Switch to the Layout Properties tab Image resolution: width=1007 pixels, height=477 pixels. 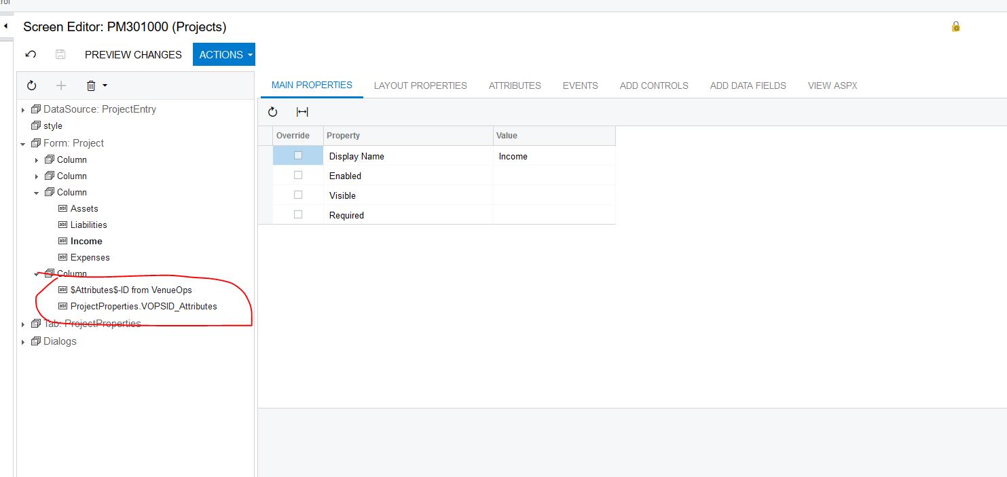[x=420, y=85]
